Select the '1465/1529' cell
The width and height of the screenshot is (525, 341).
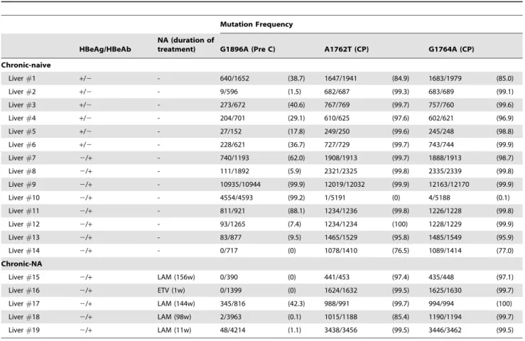[x=340, y=237]
